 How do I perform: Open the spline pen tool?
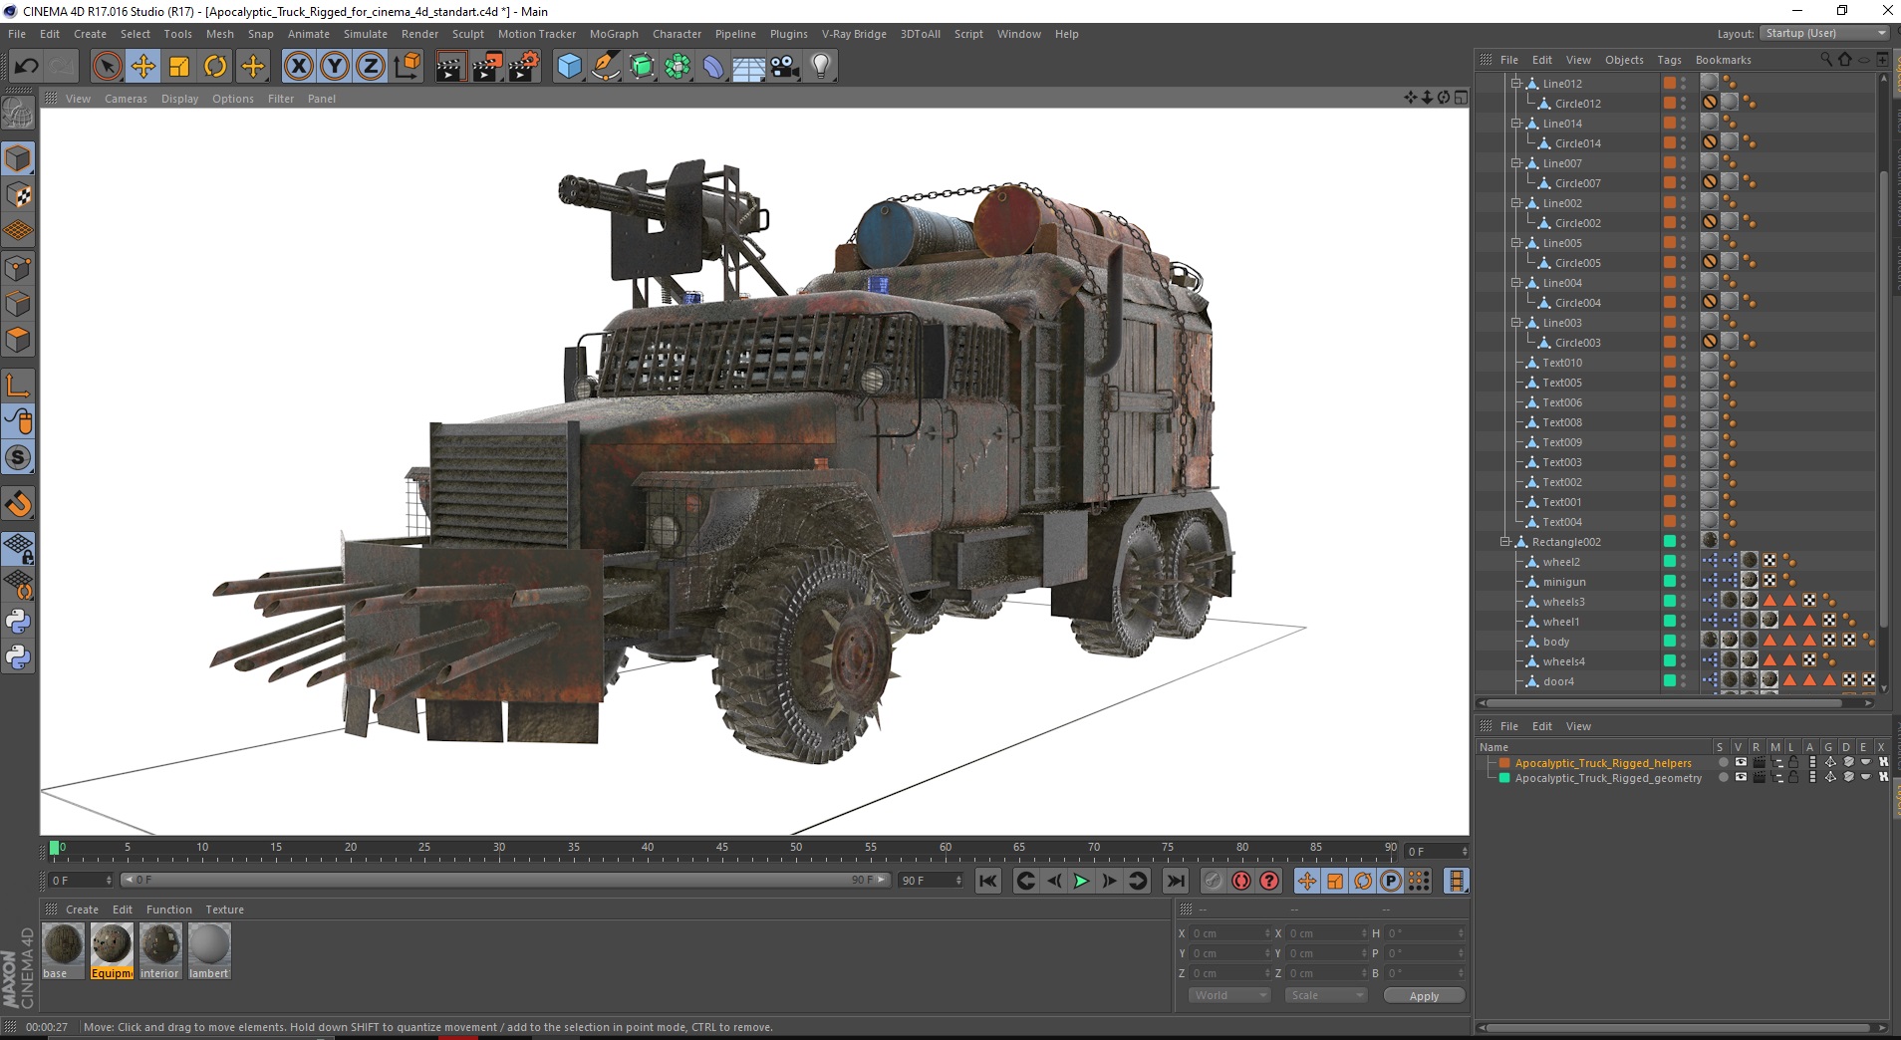pos(606,67)
